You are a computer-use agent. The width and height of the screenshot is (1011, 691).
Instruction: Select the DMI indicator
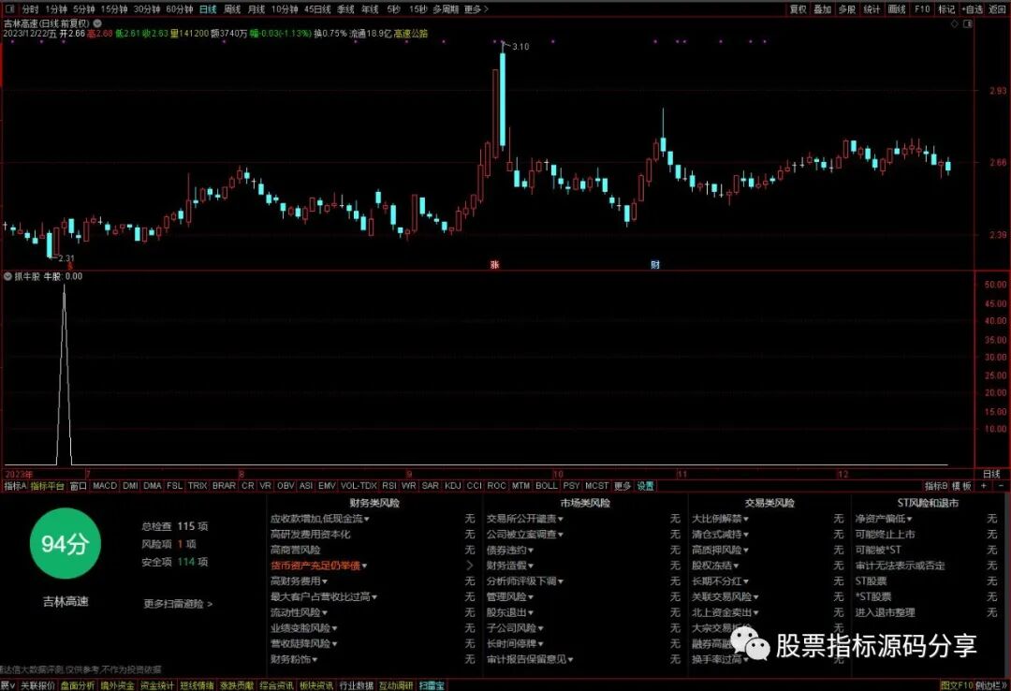pyautogui.click(x=130, y=486)
